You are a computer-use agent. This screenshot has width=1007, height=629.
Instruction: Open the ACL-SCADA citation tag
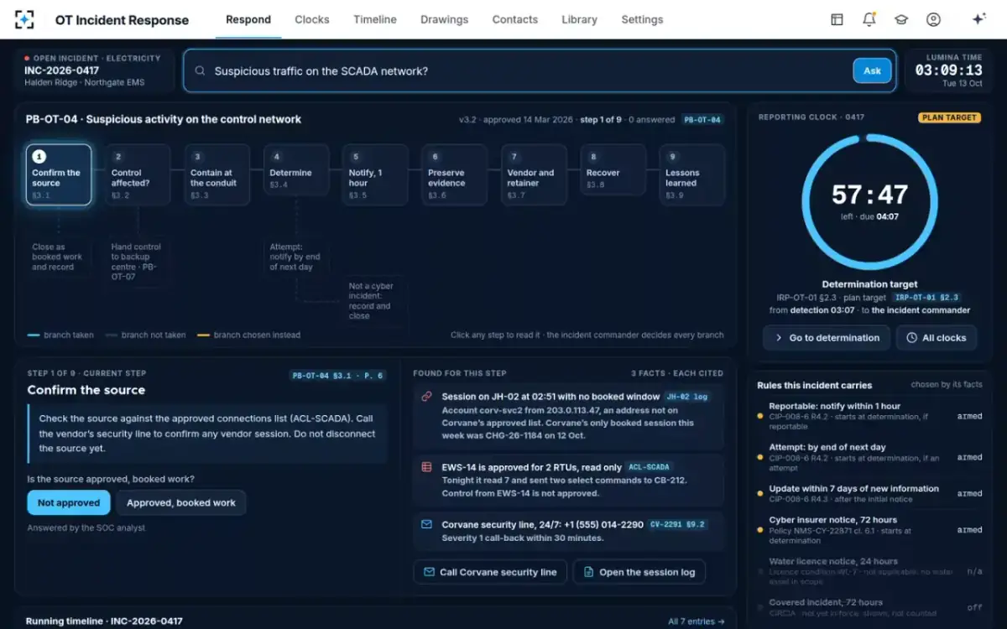[x=649, y=467]
